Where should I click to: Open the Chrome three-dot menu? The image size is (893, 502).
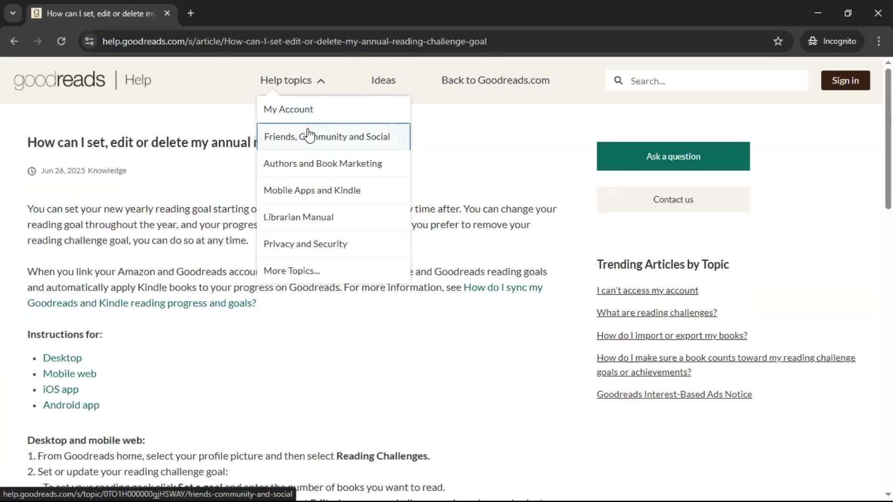click(879, 41)
